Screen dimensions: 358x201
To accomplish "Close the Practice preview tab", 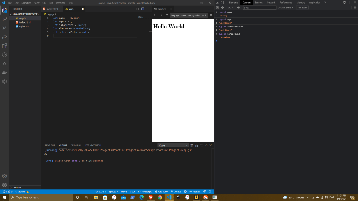I will tap(171, 9).
